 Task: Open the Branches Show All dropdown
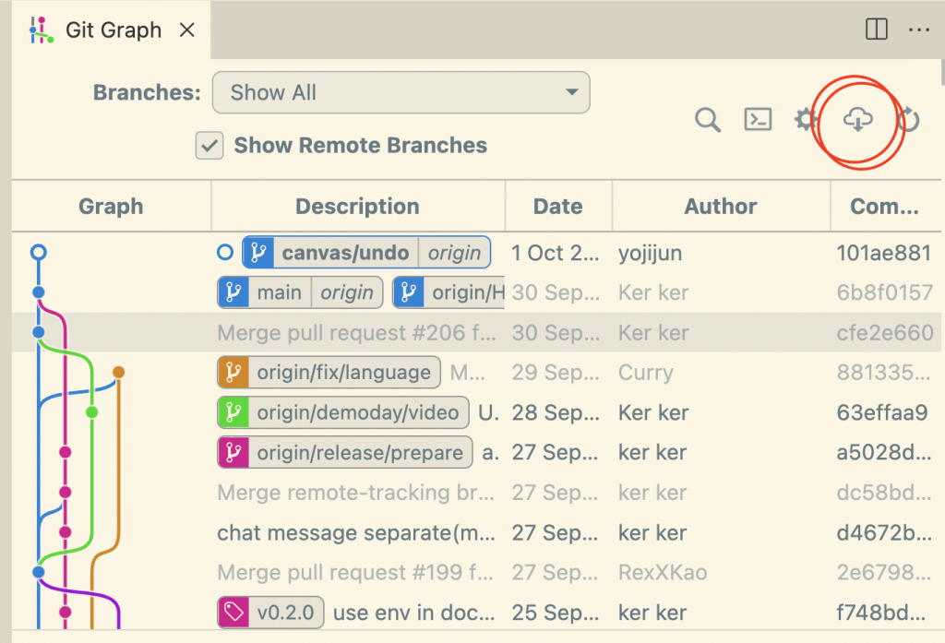(x=401, y=92)
